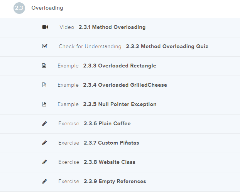View the 2.3.4 Overloaded GrilledCheese example
The height and width of the screenshot is (192, 240).
click(x=125, y=85)
